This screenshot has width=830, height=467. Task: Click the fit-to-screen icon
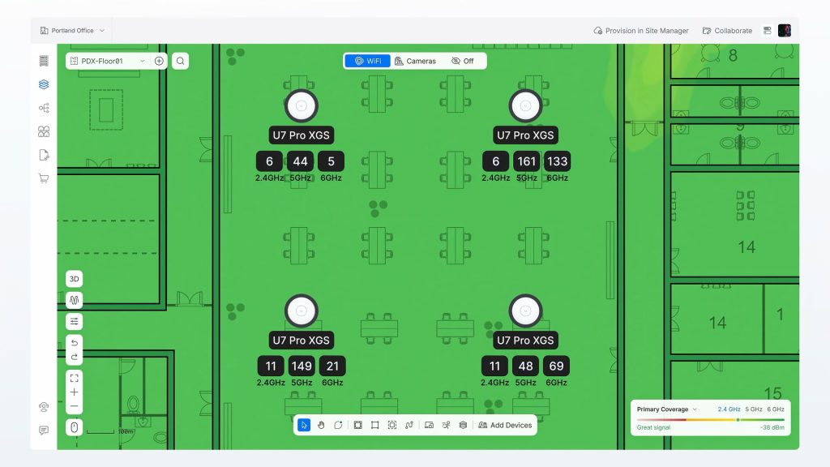pyautogui.click(x=74, y=378)
